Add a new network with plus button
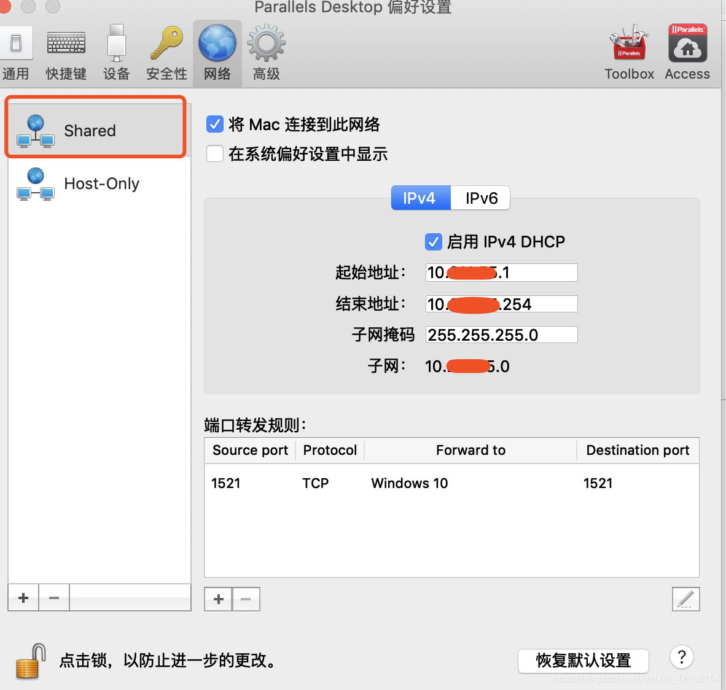Screen dimensions: 726x690 pyautogui.click(x=23, y=597)
